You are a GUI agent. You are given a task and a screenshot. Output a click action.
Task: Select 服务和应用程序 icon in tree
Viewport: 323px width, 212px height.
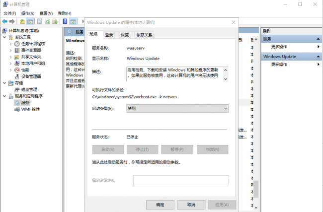point(11,96)
